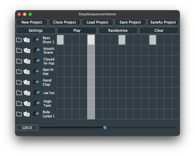Open sample folder for Acoustic Snare
The image size is (195, 156).
(x=19, y=50)
